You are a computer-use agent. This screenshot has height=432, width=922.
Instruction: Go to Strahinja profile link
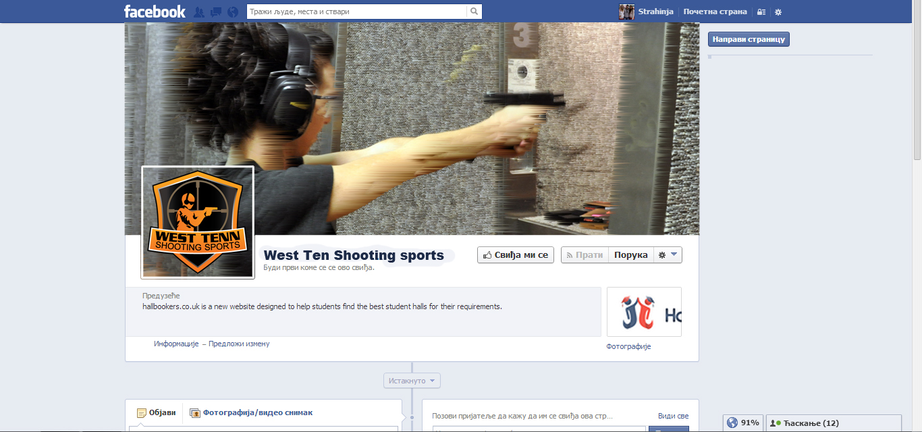pos(656,11)
